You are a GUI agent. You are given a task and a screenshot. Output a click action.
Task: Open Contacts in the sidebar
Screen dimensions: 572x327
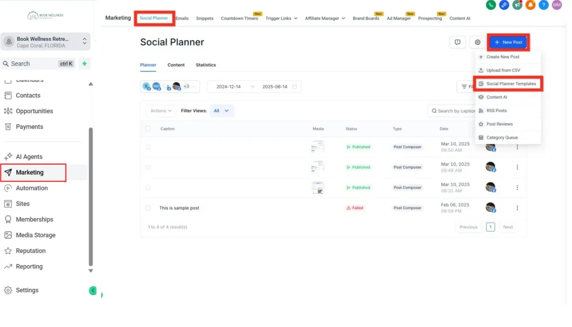pyautogui.click(x=28, y=95)
